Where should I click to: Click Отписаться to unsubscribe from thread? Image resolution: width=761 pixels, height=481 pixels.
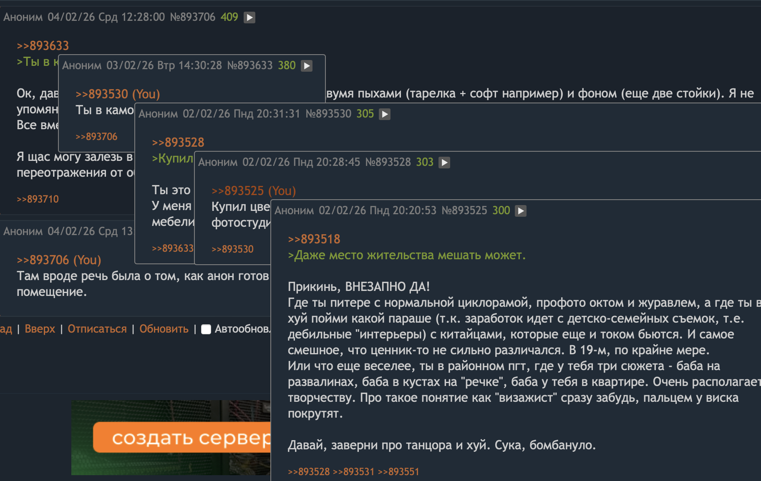[97, 329]
